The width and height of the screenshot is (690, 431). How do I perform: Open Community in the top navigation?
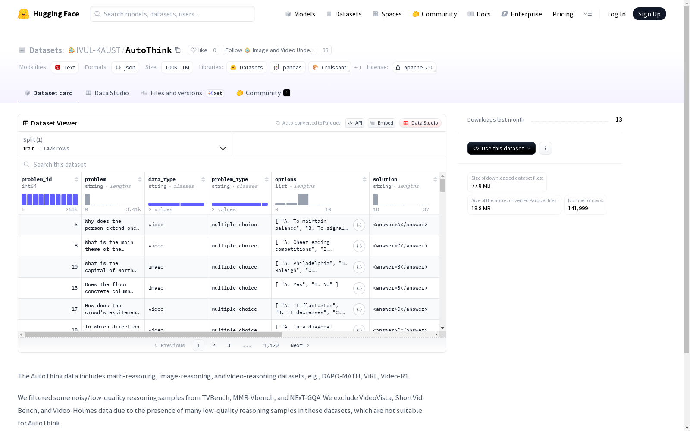pyautogui.click(x=434, y=14)
